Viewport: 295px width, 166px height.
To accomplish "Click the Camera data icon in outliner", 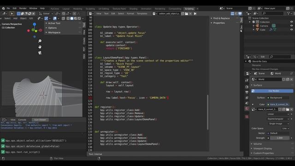I will point(274,26).
